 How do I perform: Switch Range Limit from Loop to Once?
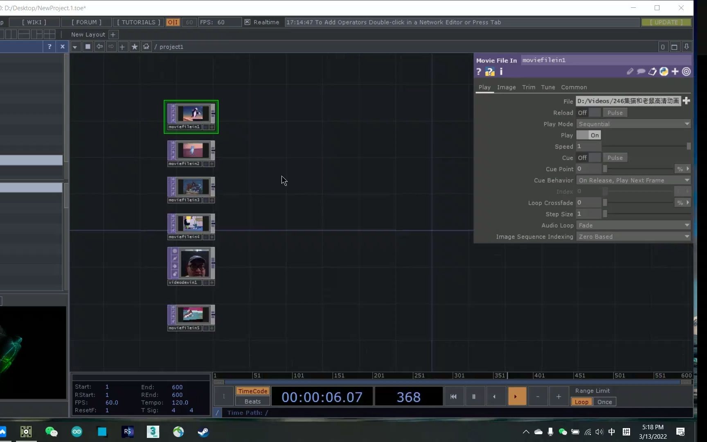click(x=604, y=401)
